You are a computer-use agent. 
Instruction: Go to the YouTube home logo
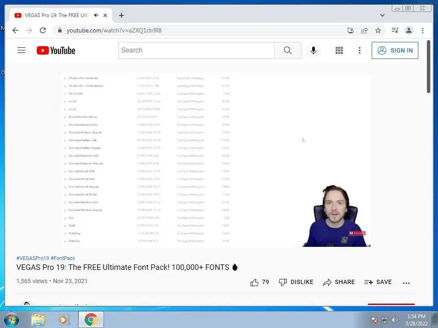click(56, 50)
